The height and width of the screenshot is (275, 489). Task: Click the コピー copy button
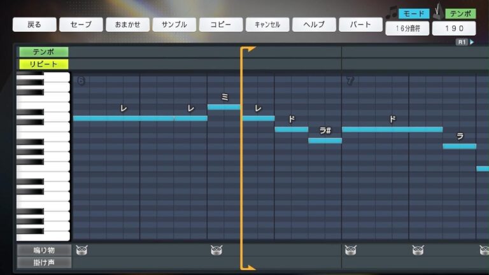tap(220, 25)
